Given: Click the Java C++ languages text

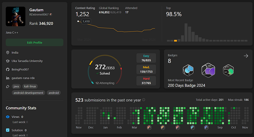Looking at the screenshot, I should point(12,33).
